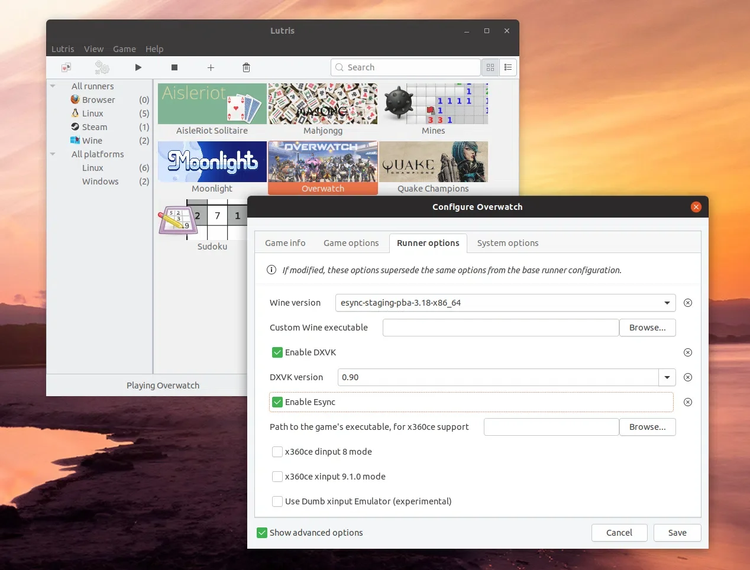Click the Save button
The image size is (750, 570).
pos(677,533)
